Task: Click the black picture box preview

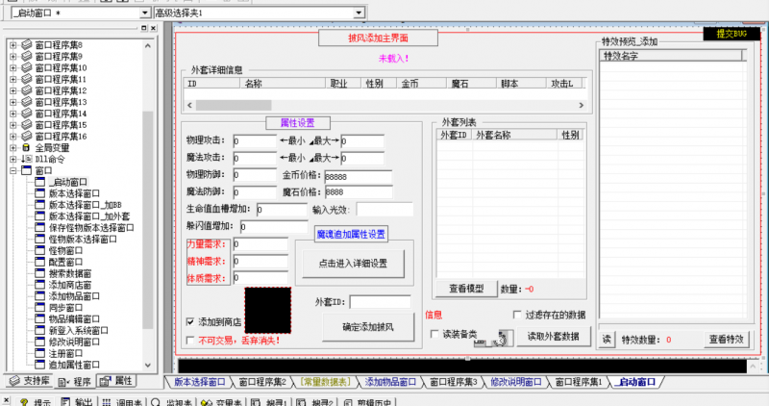Action: (268, 310)
